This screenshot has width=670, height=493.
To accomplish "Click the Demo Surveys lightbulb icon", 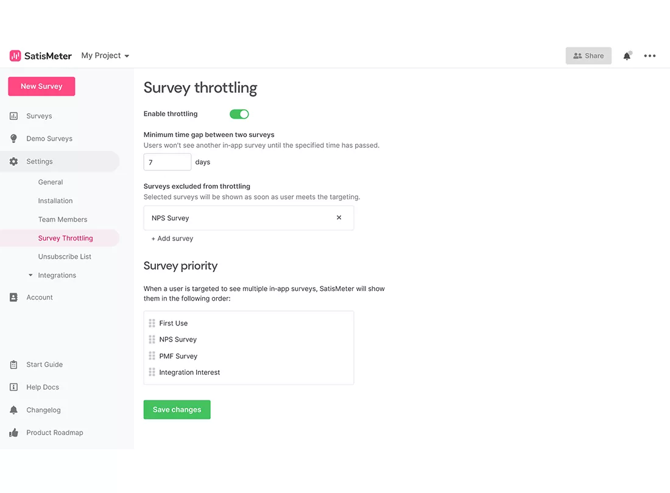I will point(13,139).
